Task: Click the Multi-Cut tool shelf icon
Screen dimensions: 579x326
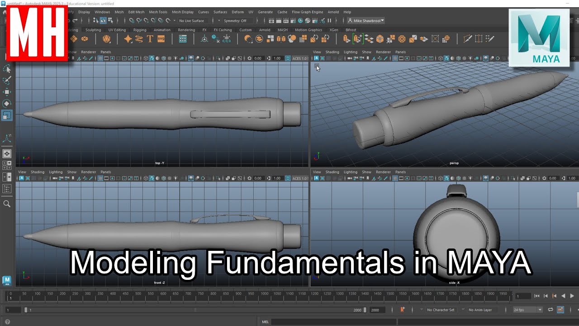Action: tap(467, 39)
